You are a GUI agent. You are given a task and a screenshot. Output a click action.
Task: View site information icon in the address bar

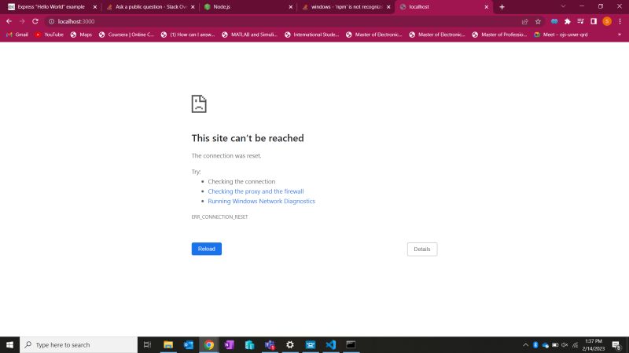coord(51,22)
